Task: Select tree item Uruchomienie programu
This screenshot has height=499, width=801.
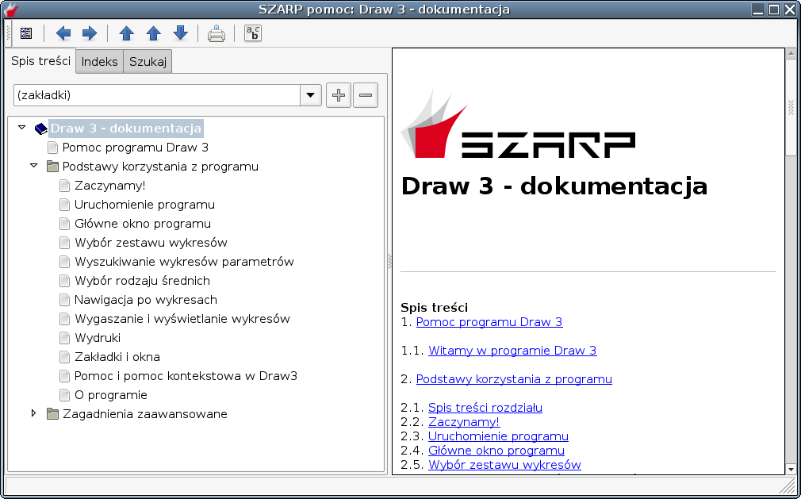Action: [x=144, y=205]
